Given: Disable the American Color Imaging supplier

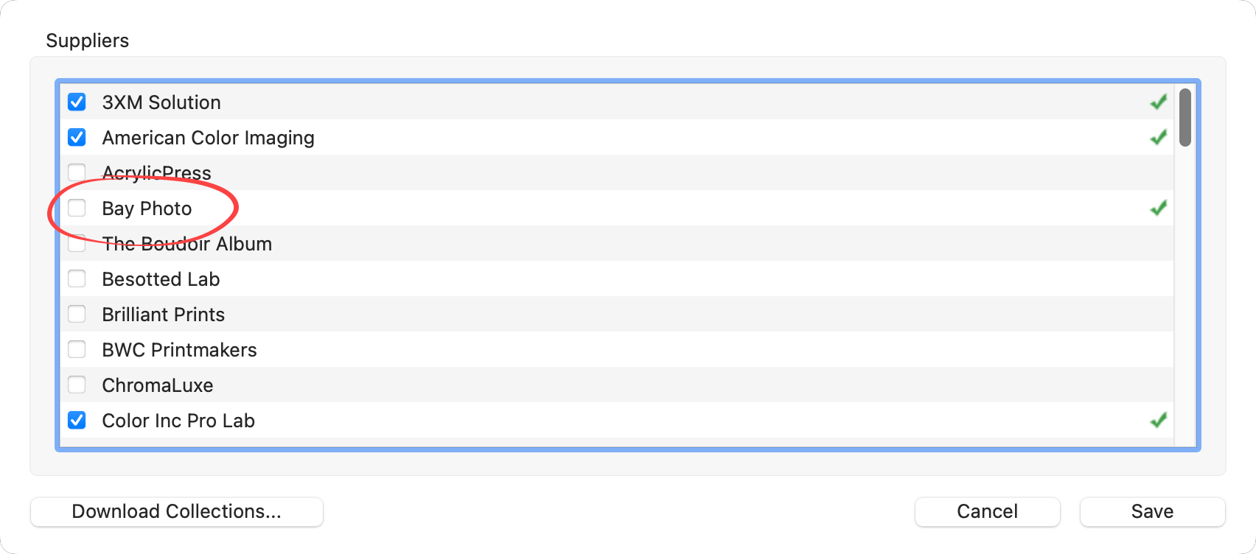Looking at the screenshot, I should (77, 138).
